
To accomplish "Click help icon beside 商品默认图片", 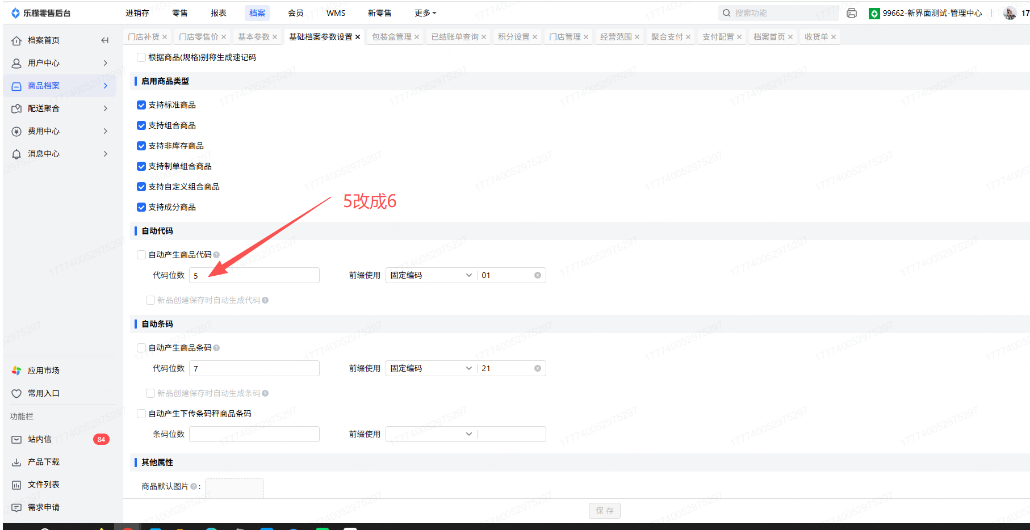I will (194, 486).
